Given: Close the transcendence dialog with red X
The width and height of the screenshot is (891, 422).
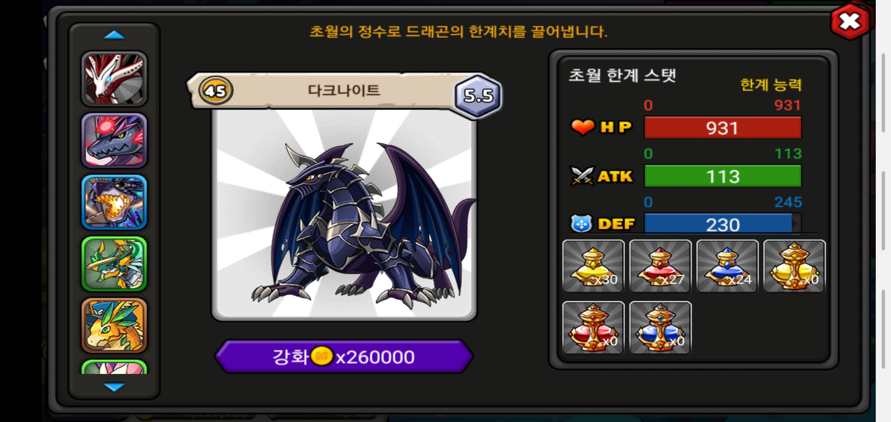Looking at the screenshot, I should (850, 21).
